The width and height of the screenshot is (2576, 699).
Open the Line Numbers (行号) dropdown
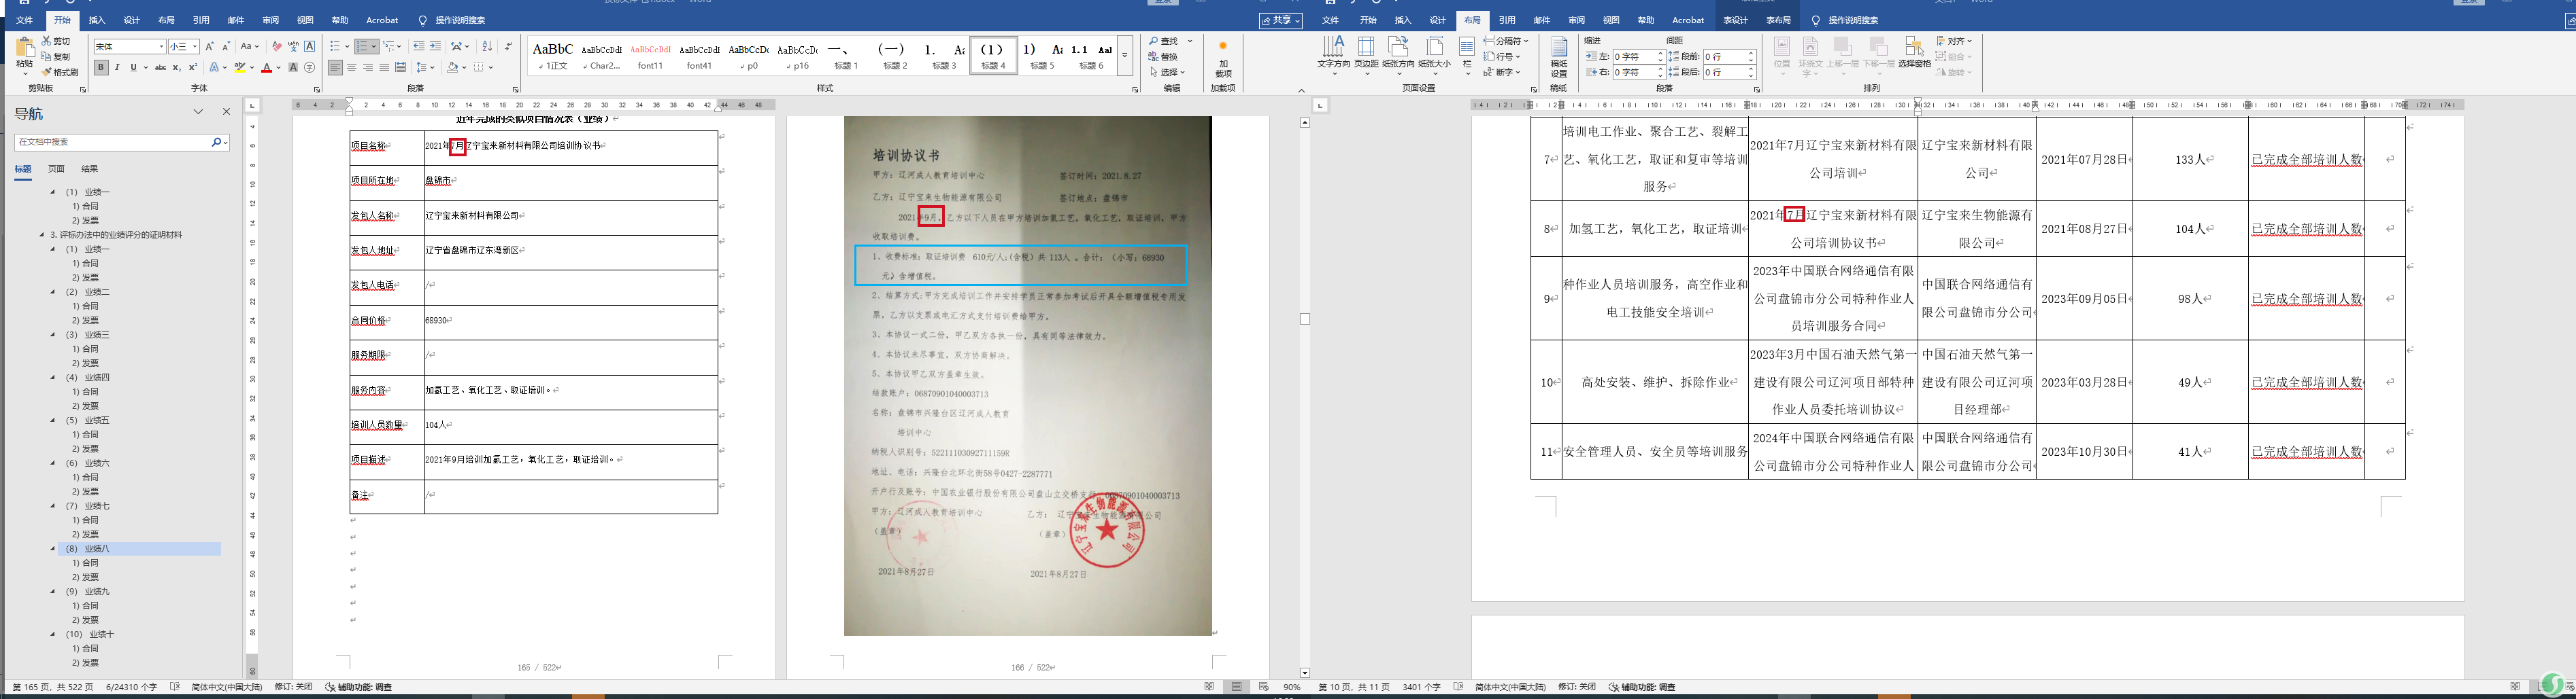[1502, 57]
